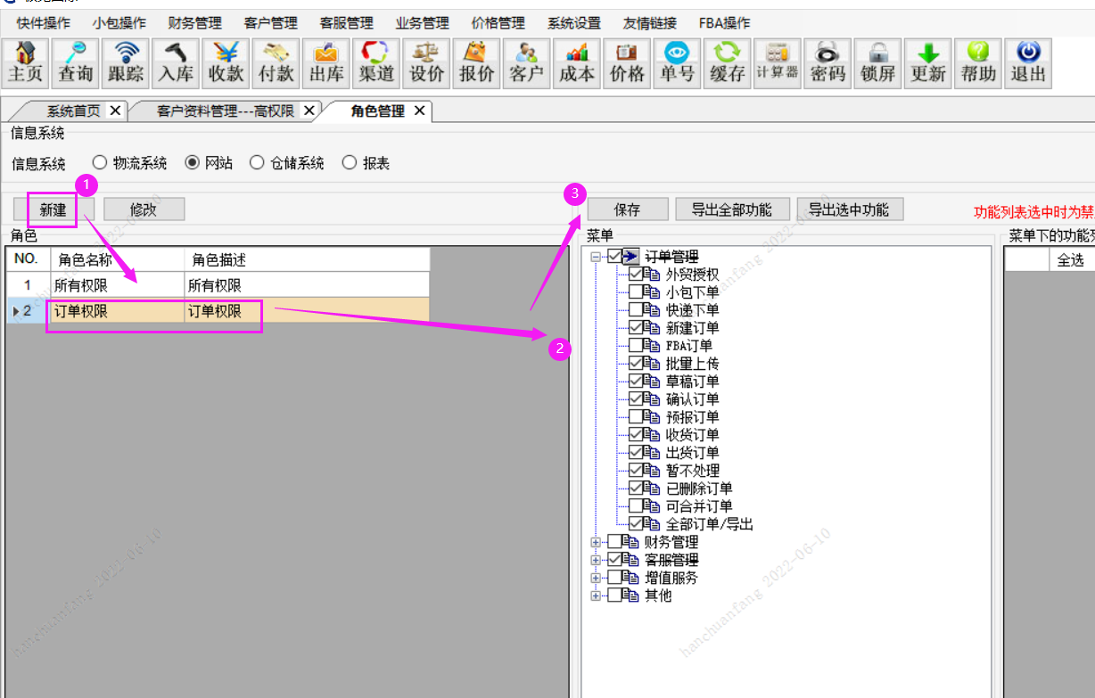
Task: Open the 快件操作 menu
Action: pos(43,23)
